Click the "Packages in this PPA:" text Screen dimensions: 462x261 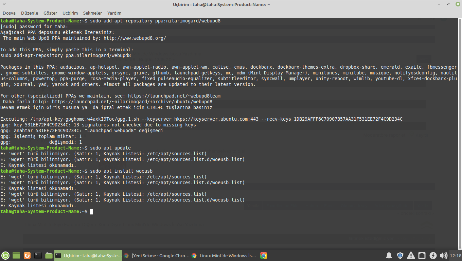[29, 67]
